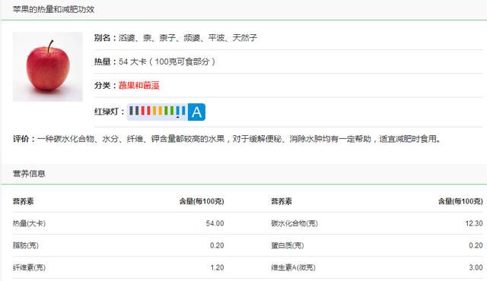Click the left 营养素 column header
487x281 pixels.
23,201
